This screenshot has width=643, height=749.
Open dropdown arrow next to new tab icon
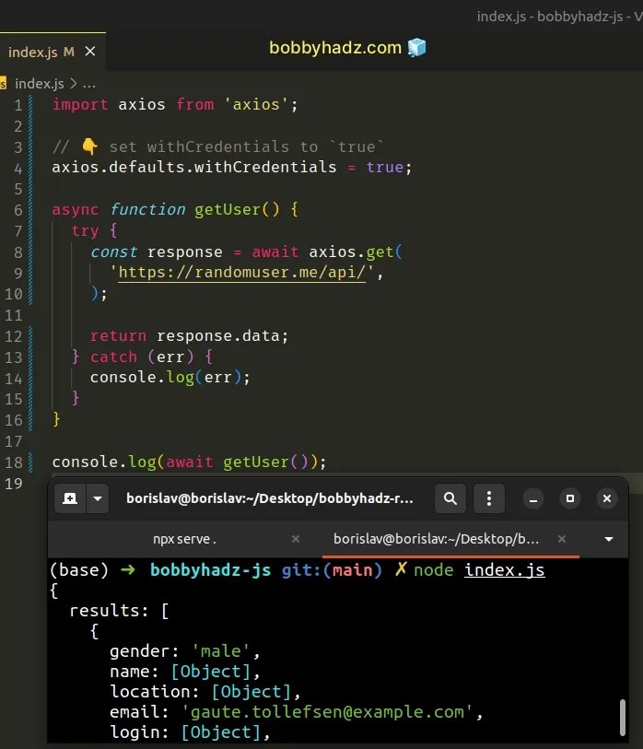(98, 498)
